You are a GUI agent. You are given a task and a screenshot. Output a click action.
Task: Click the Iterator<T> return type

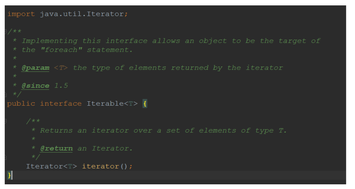51,166
